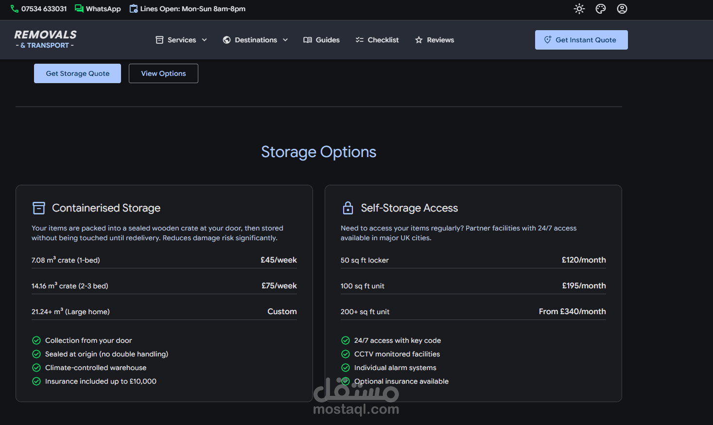Click the 07534 633031 phone number link
The width and height of the screenshot is (713, 425).
44,9
